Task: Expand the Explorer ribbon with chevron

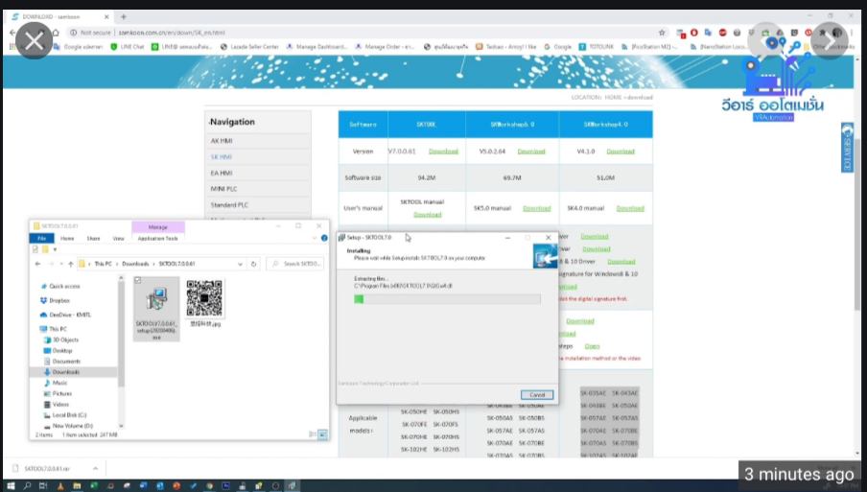Action: pyautogui.click(x=313, y=238)
